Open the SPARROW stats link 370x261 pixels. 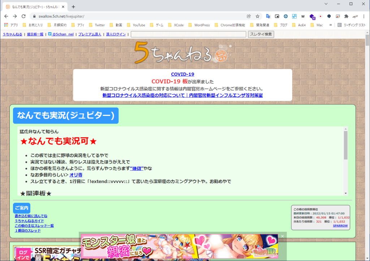[x=340, y=226]
